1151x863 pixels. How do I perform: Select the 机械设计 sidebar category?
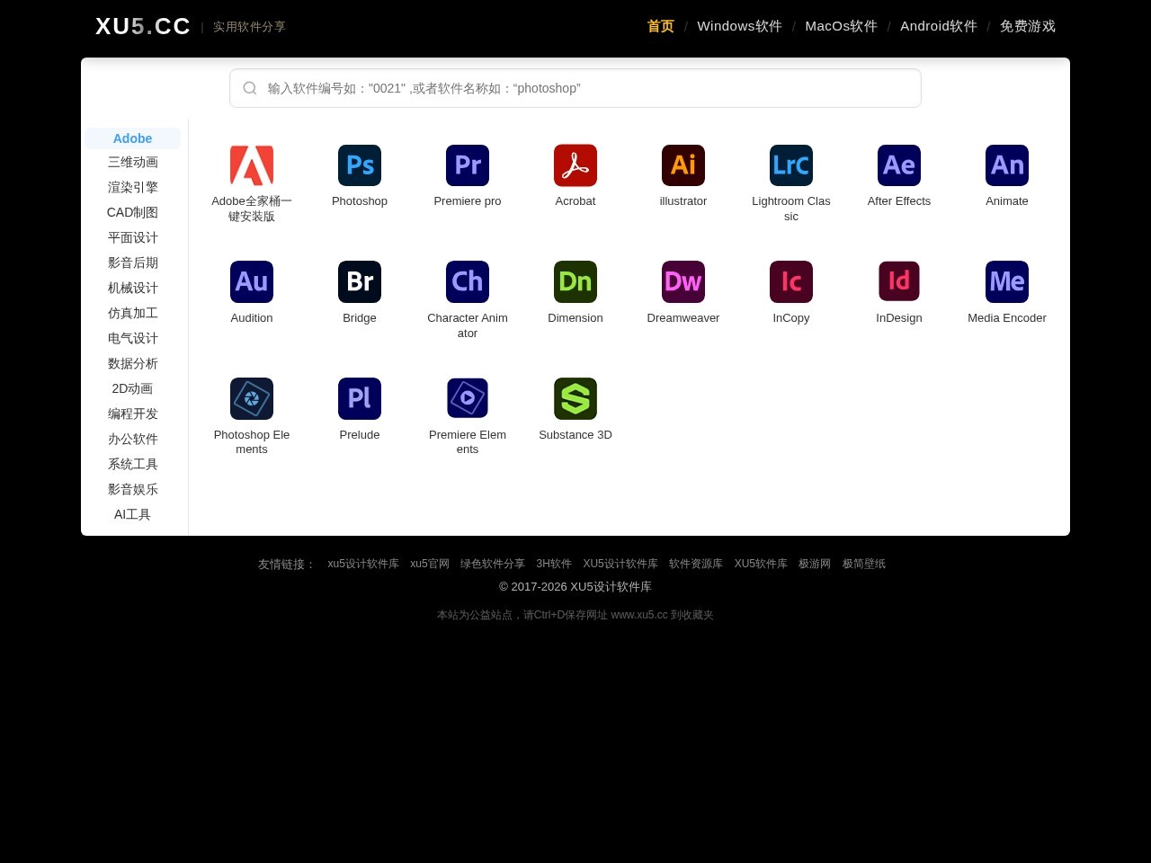[132, 288]
